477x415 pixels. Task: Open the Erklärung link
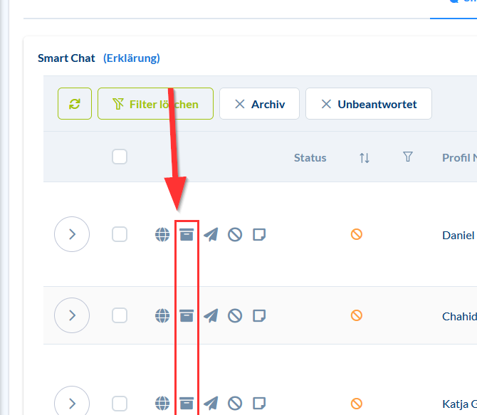click(x=132, y=58)
